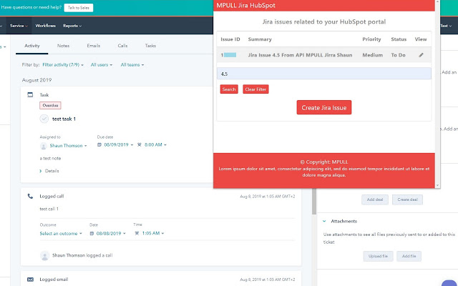Click the Create Jira Issue button
458x286 pixels.
coord(324,108)
